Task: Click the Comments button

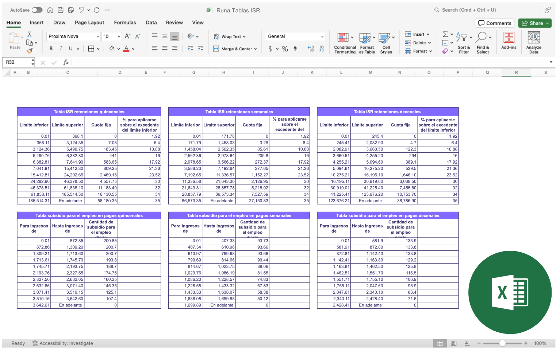Action: coord(495,23)
